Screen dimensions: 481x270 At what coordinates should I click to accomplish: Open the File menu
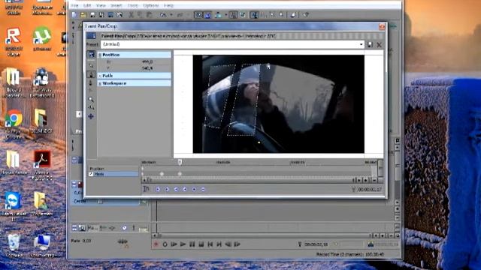coord(74,5)
